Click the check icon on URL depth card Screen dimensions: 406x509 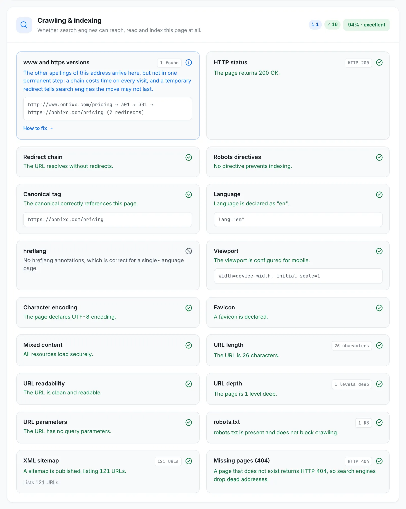point(379,384)
